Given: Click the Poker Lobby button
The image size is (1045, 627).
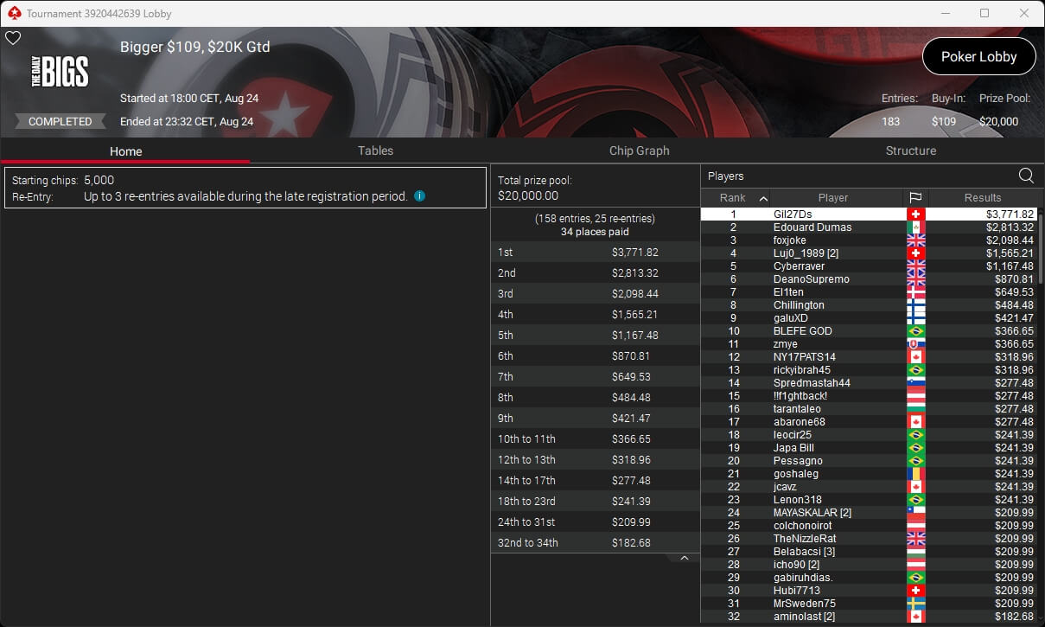Looking at the screenshot, I should [x=978, y=56].
